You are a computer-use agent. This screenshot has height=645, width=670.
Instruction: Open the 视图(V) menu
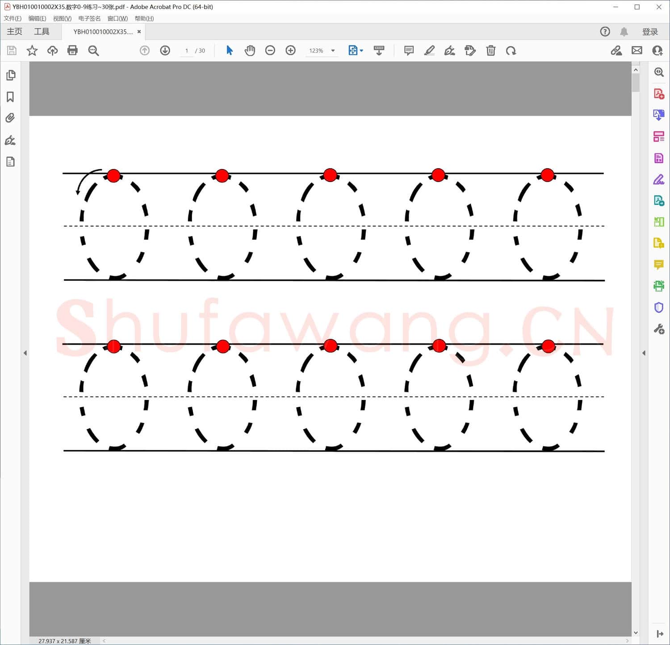click(x=62, y=18)
